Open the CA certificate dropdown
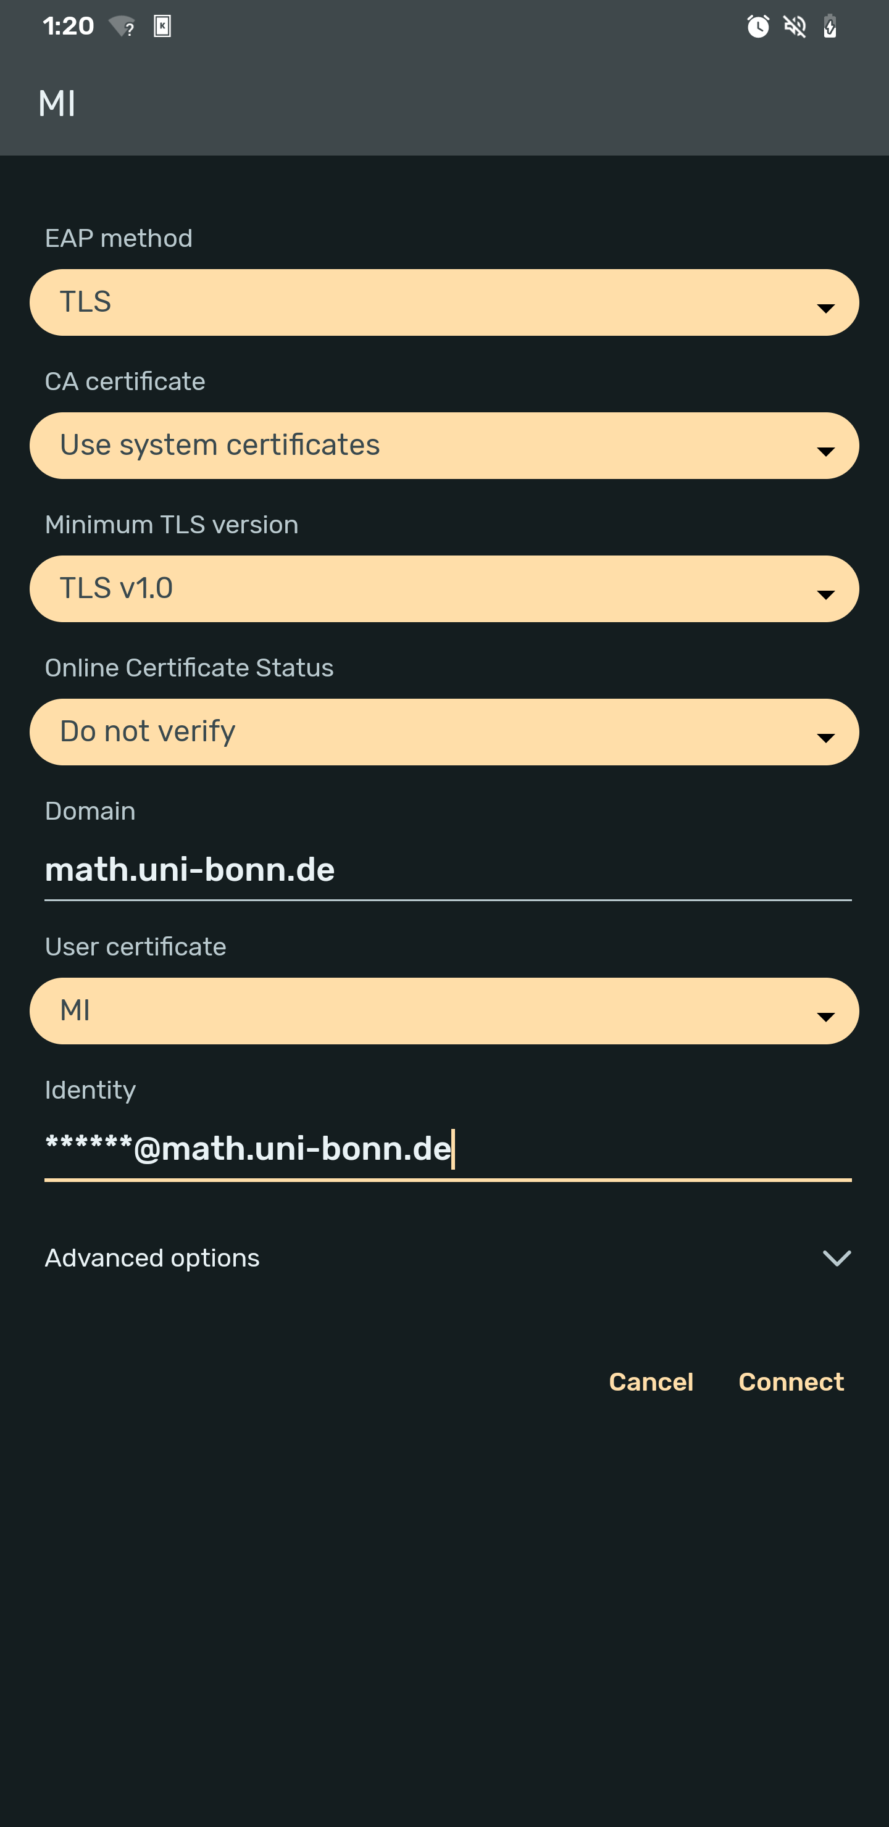Viewport: 889px width, 1827px height. coord(444,446)
